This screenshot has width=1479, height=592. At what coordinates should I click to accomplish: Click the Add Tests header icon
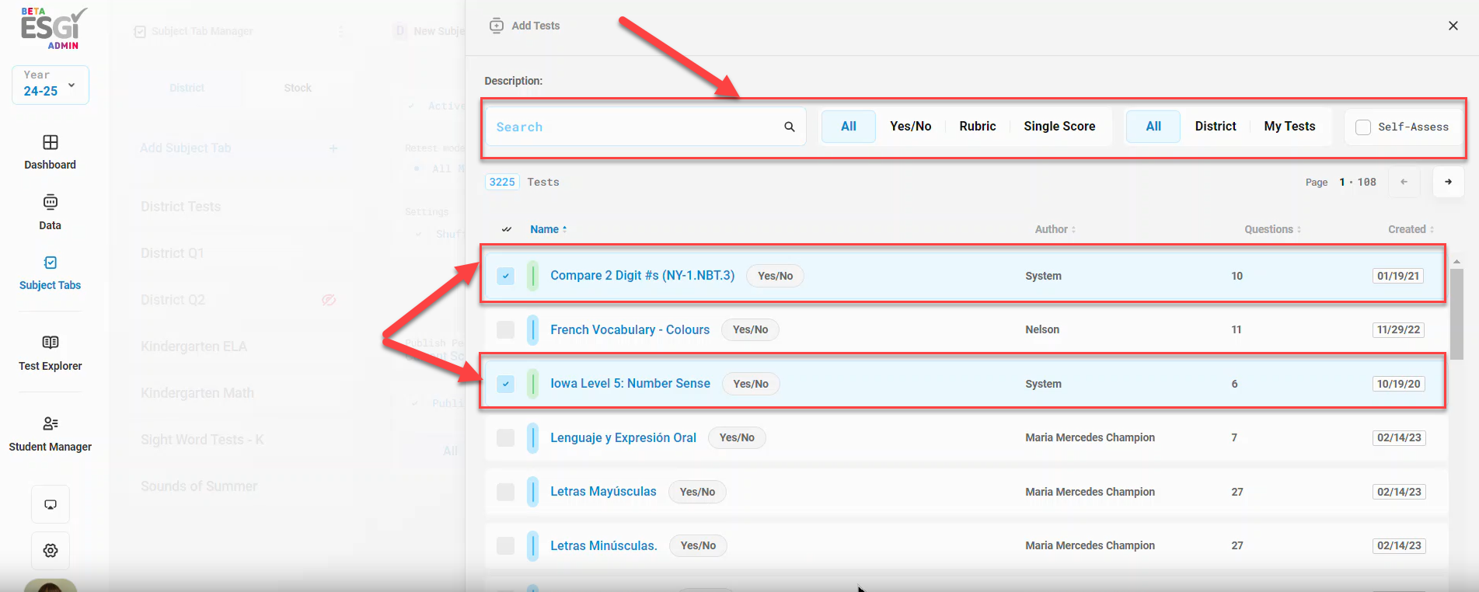[x=496, y=26]
